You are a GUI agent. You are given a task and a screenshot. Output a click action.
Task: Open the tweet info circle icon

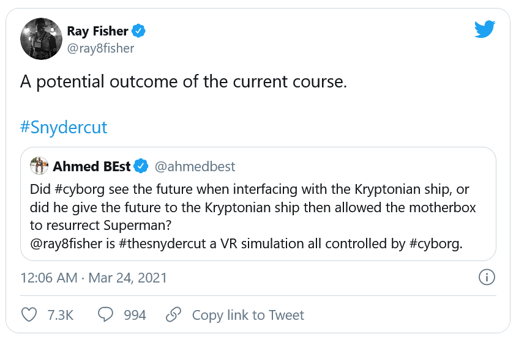[486, 277]
